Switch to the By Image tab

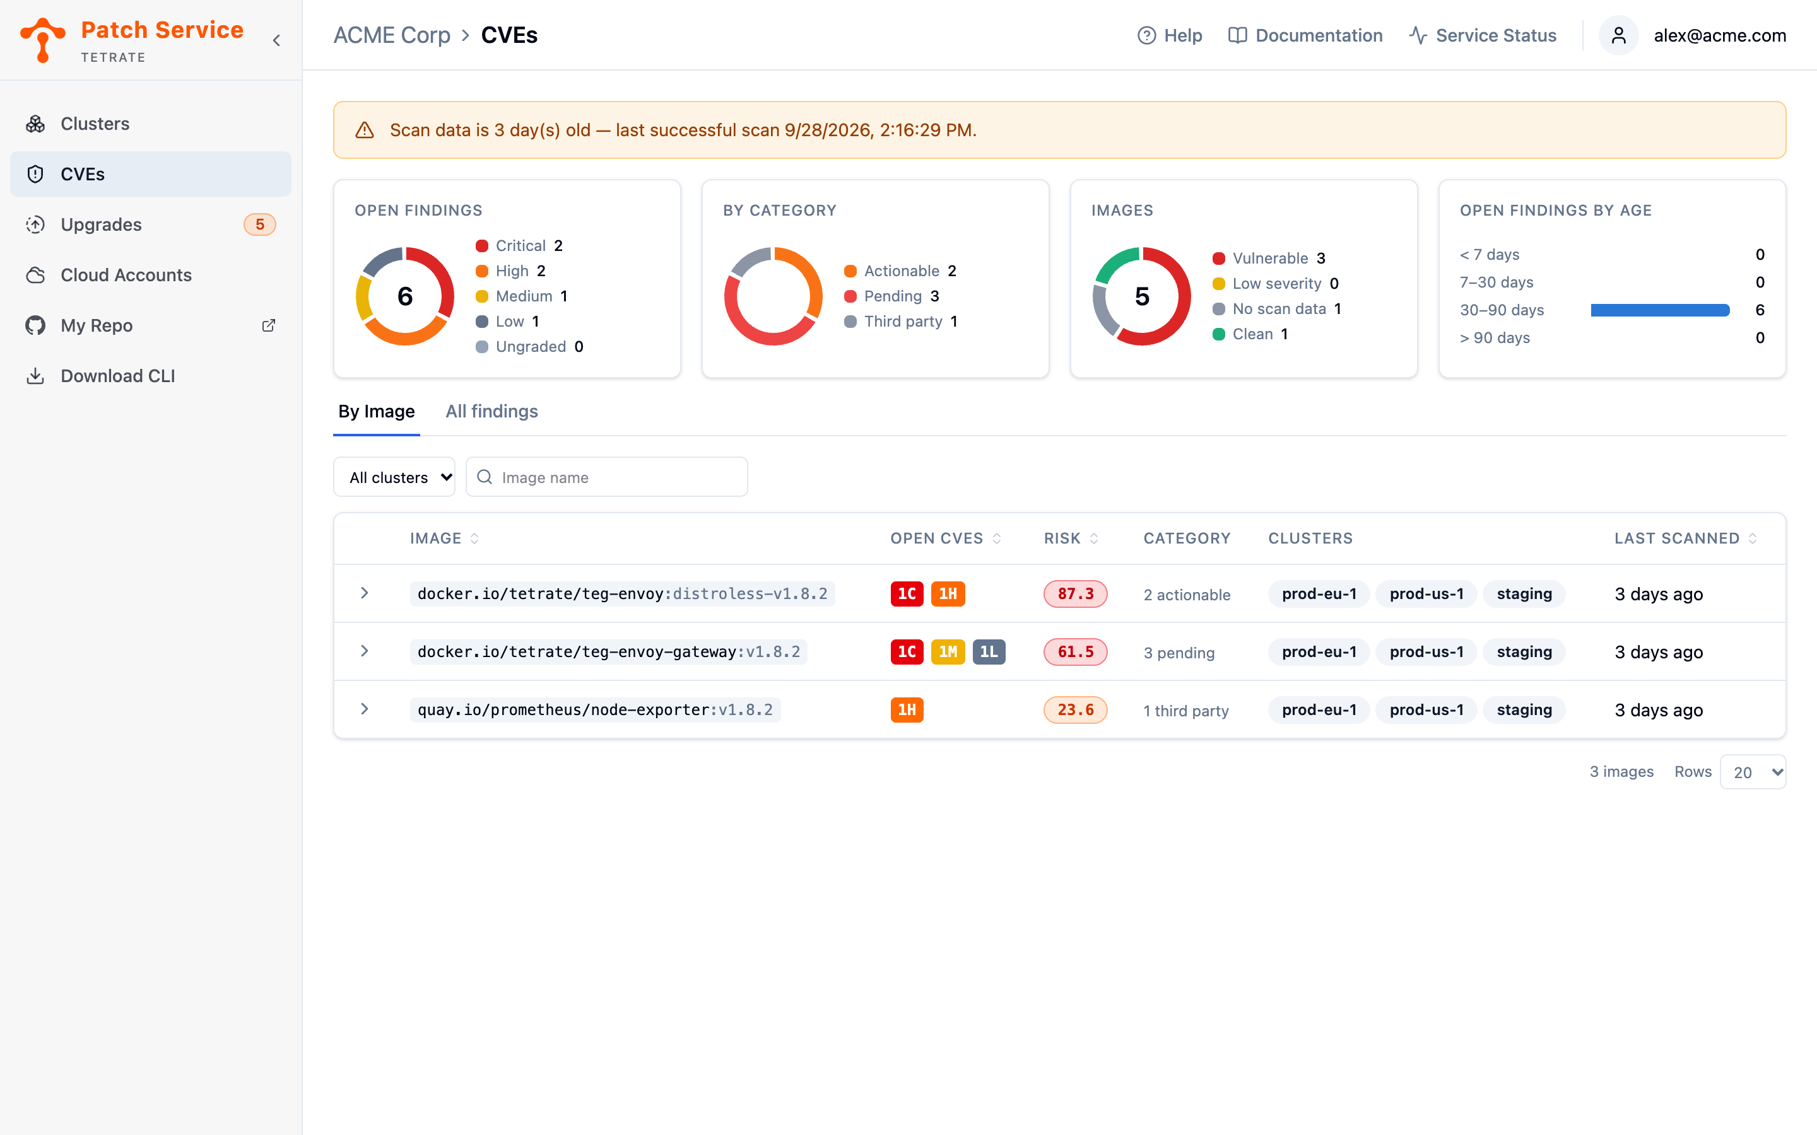(376, 411)
